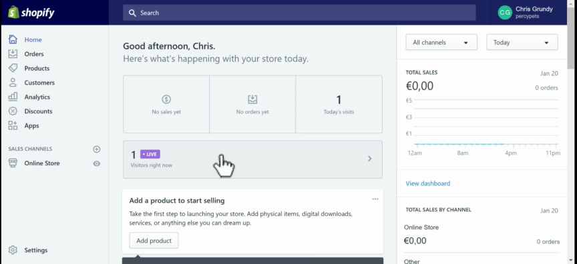Click into the Search field
Screen dimensions: 577x264
pyautogui.click(x=299, y=13)
